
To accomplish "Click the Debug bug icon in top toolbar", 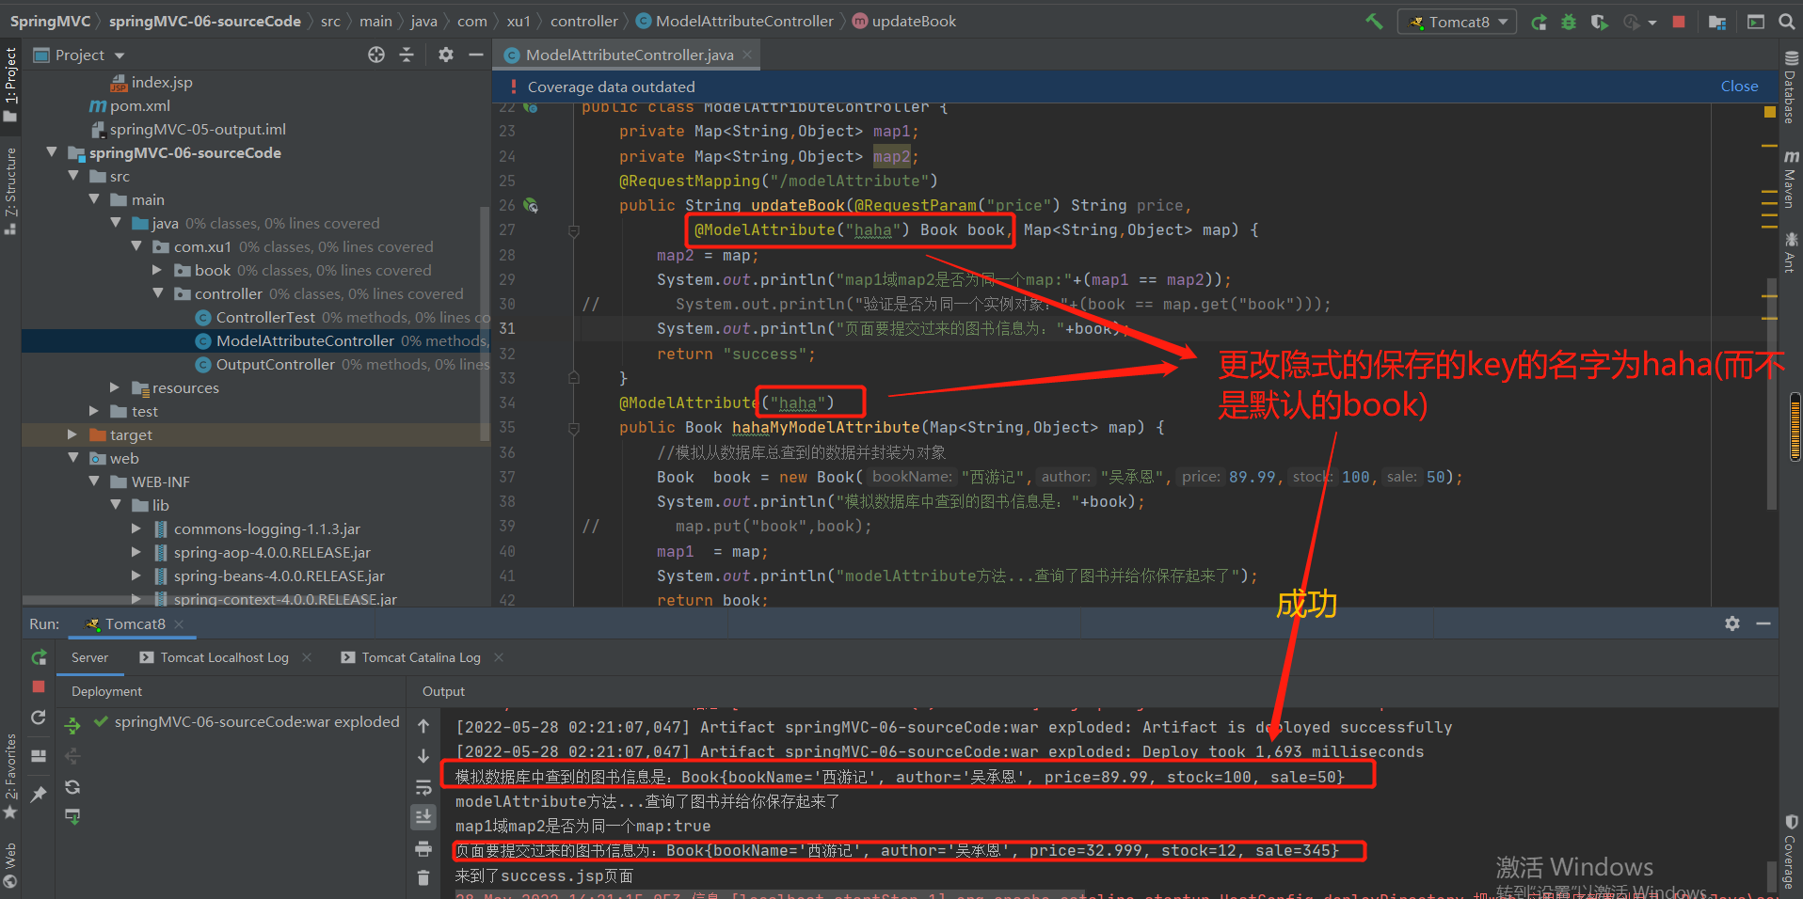I will point(1569,22).
